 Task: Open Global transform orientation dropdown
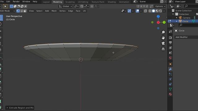point(65,6)
